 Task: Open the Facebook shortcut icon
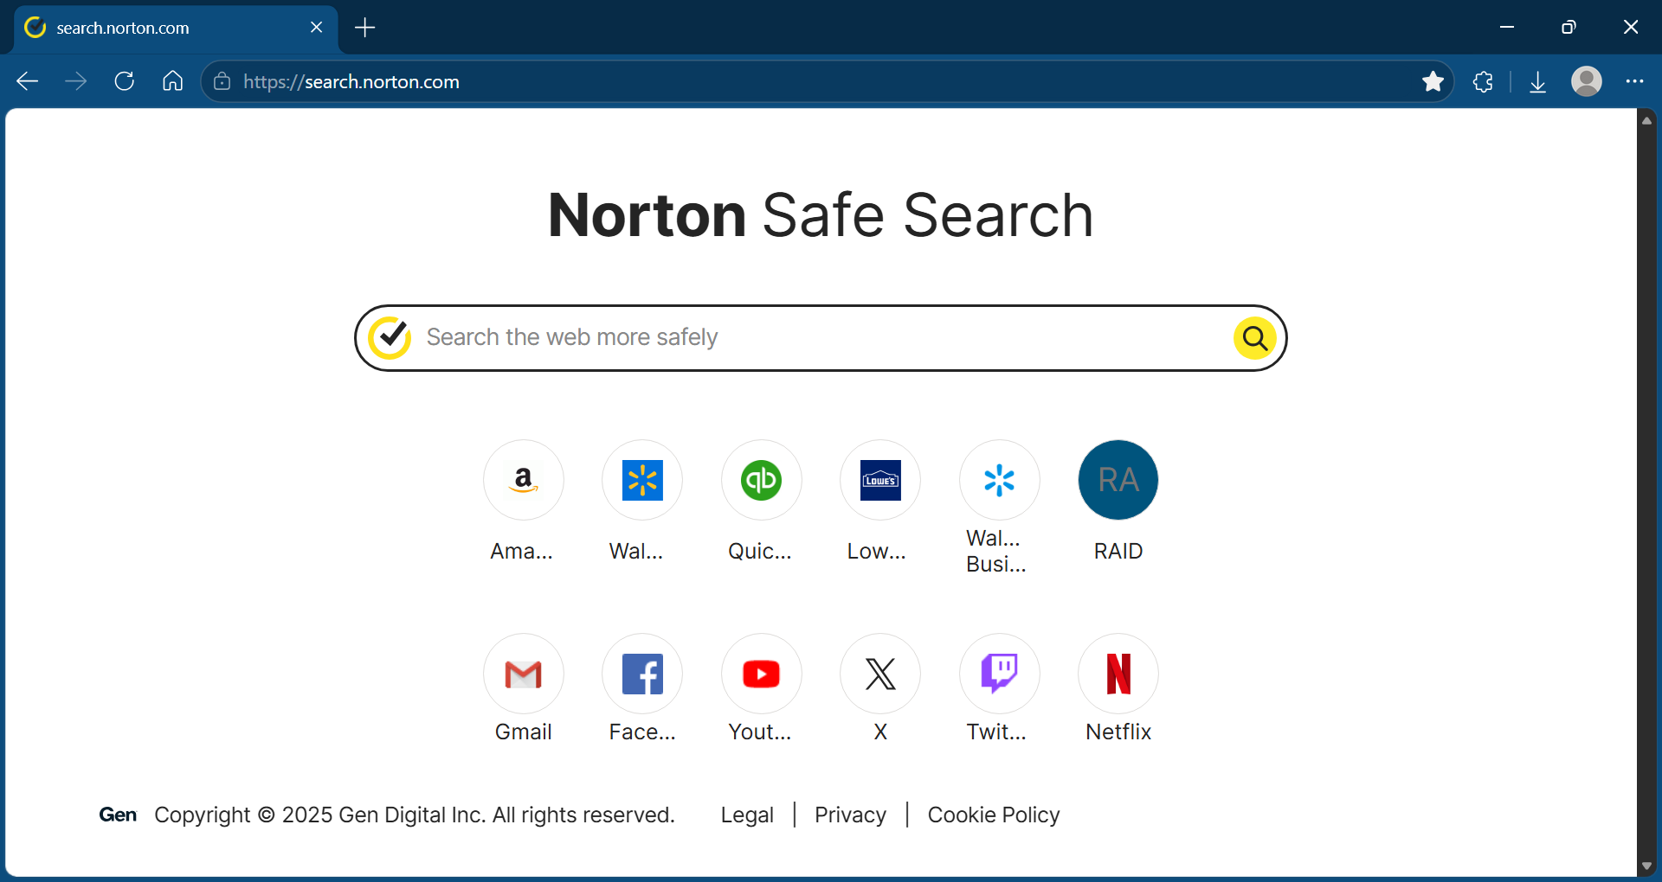[642, 674]
